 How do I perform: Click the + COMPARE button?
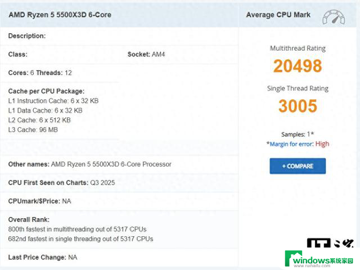point(298,166)
